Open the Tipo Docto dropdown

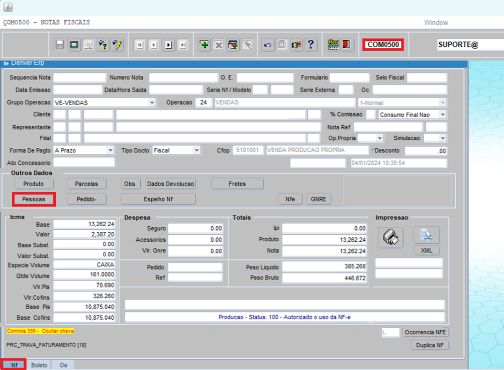click(x=196, y=150)
